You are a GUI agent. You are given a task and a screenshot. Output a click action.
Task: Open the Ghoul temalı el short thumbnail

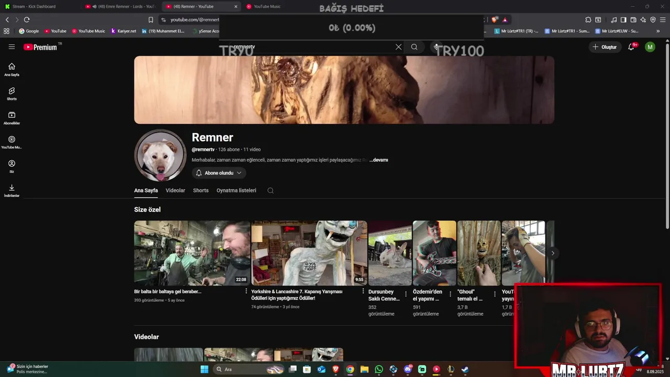pyautogui.click(x=479, y=253)
